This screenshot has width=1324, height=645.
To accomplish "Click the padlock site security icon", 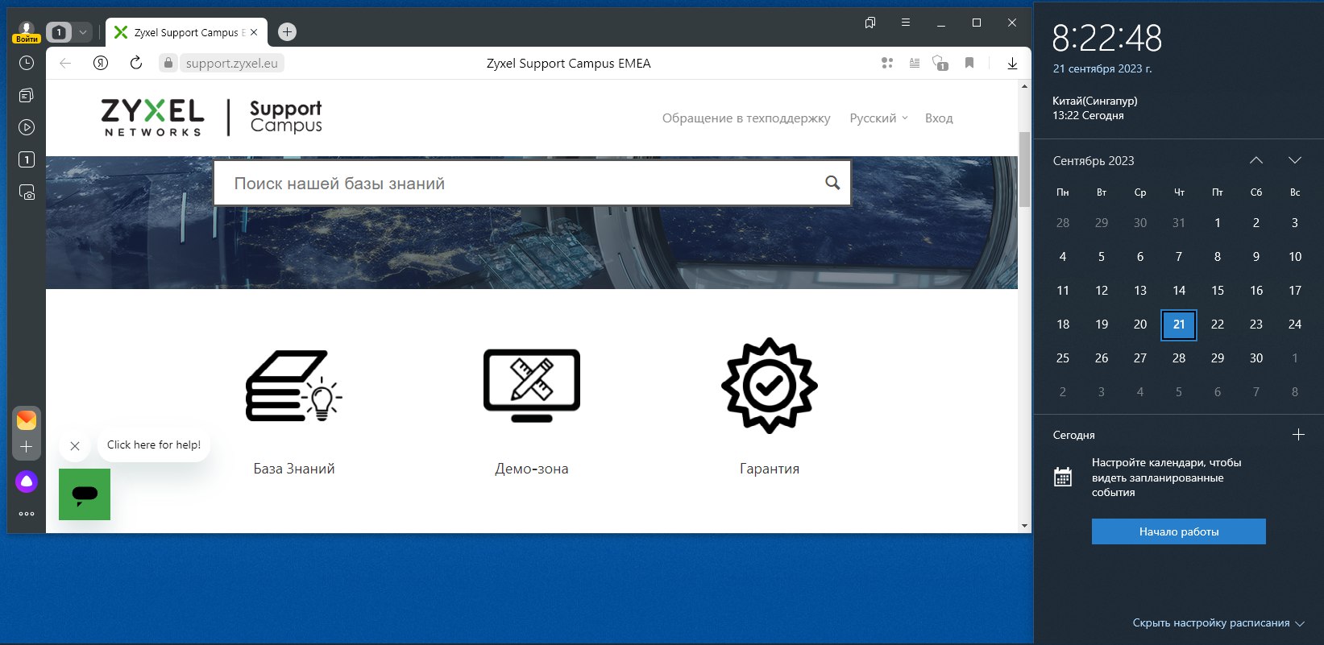I will [168, 63].
